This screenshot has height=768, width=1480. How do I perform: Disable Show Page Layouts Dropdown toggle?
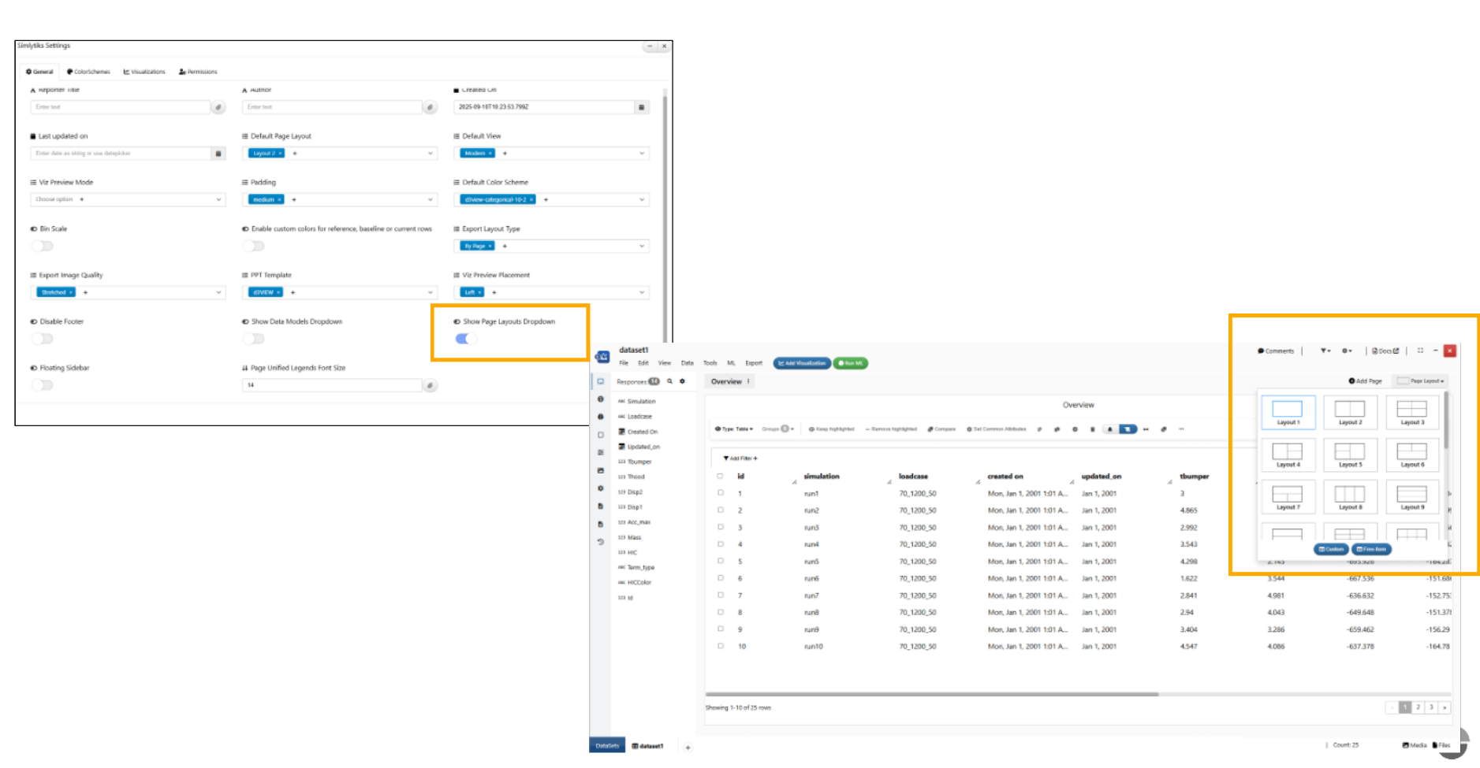tap(465, 339)
